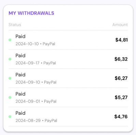Click the green status dot for 2024-10-10 withdrawal
The height and width of the screenshot is (135, 136).
10,40
